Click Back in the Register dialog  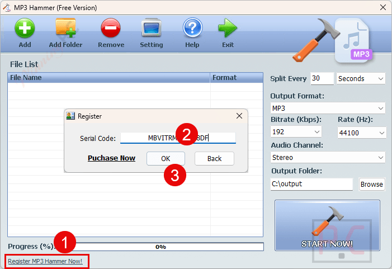[214, 158]
